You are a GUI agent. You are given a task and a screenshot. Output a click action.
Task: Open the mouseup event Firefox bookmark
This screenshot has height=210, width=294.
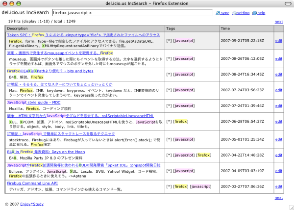60,53
